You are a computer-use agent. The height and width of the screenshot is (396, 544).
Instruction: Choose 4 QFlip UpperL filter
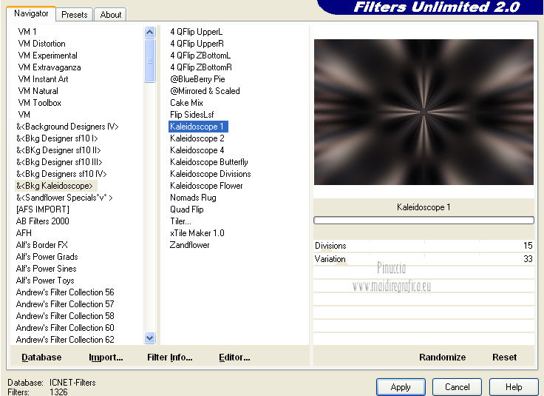pyautogui.click(x=196, y=32)
